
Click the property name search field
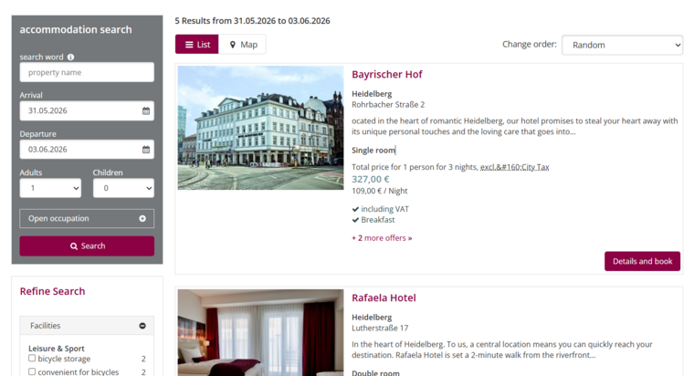point(87,72)
